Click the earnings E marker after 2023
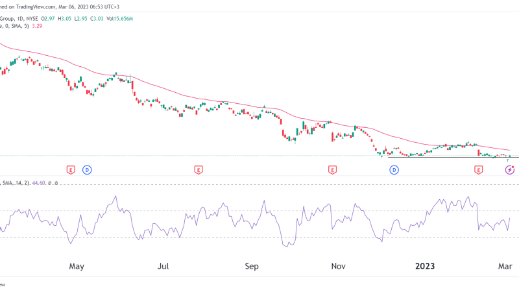 coord(479,170)
